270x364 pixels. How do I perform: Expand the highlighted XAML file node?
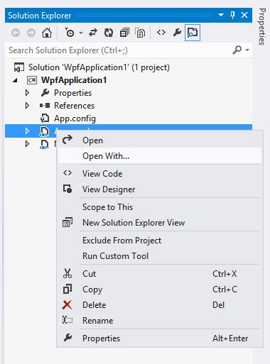pos(27,131)
